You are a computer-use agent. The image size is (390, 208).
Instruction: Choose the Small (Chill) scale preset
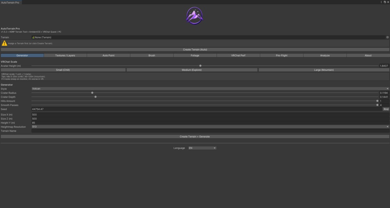pyautogui.click(x=63, y=70)
